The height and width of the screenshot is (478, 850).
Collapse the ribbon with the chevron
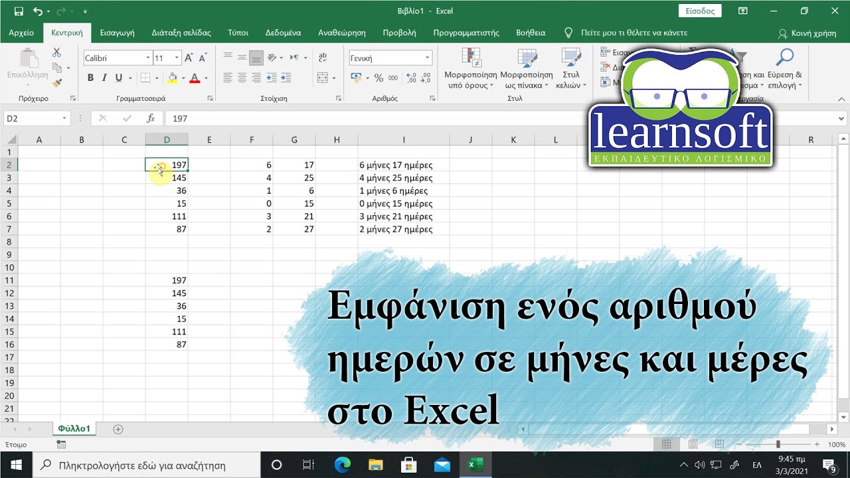click(842, 98)
